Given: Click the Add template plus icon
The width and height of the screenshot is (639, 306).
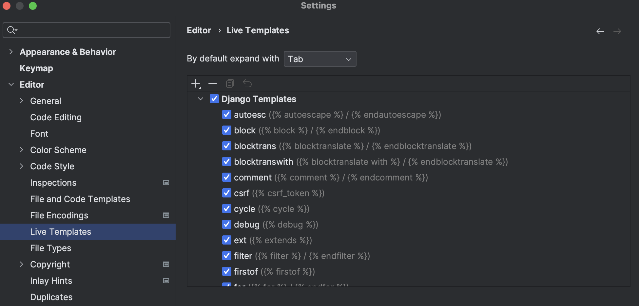Looking at the screenshot, I should (196, 84).
